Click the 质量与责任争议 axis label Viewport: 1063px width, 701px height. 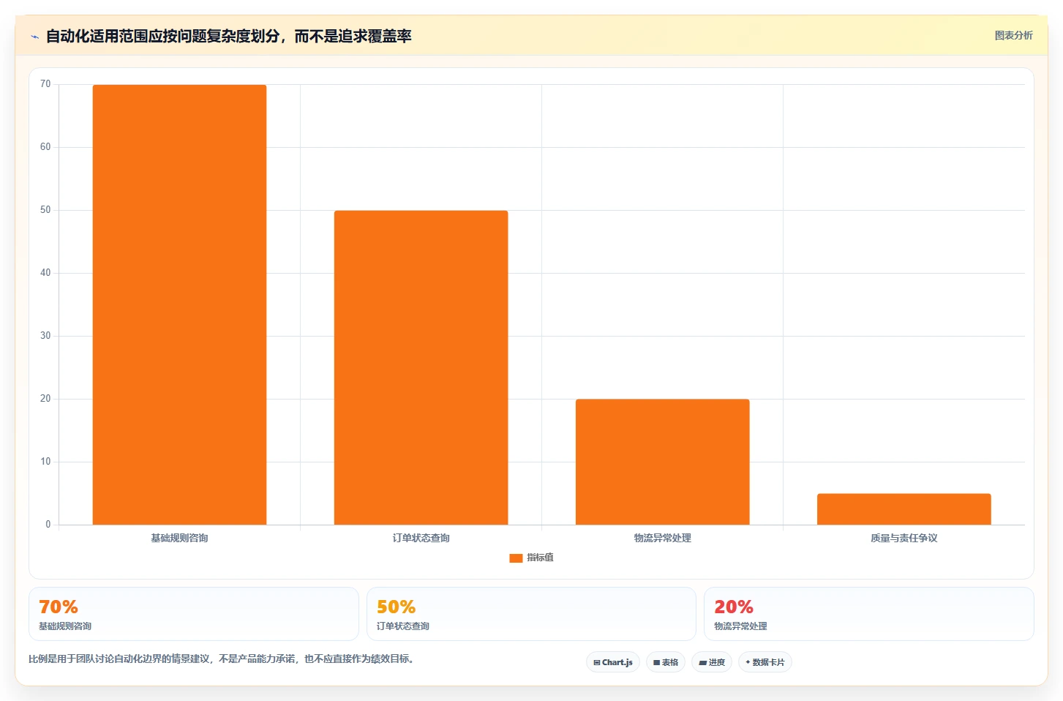click(904, 538)
